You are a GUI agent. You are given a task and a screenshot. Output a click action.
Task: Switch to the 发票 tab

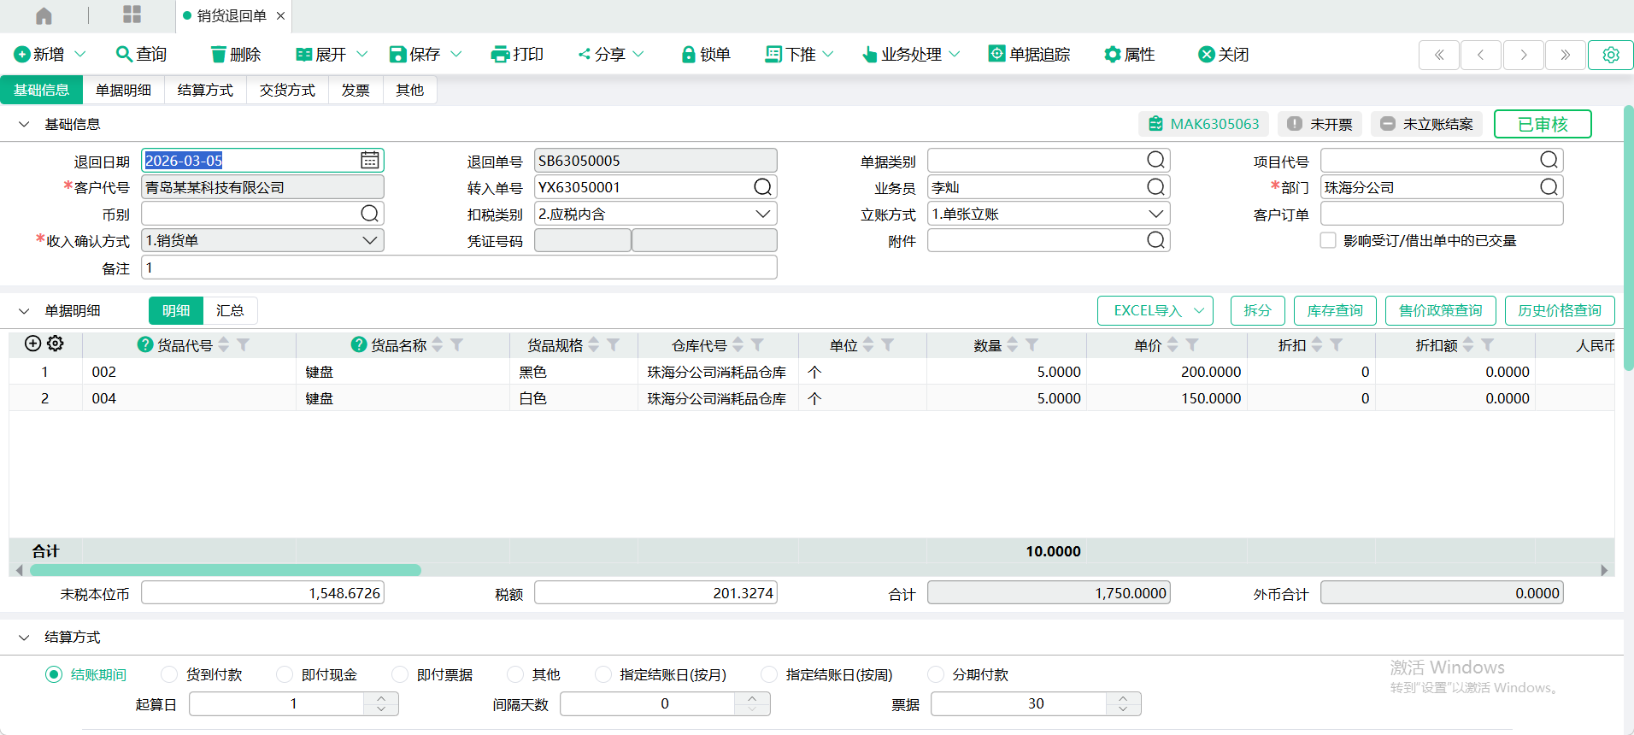(356, 90)
